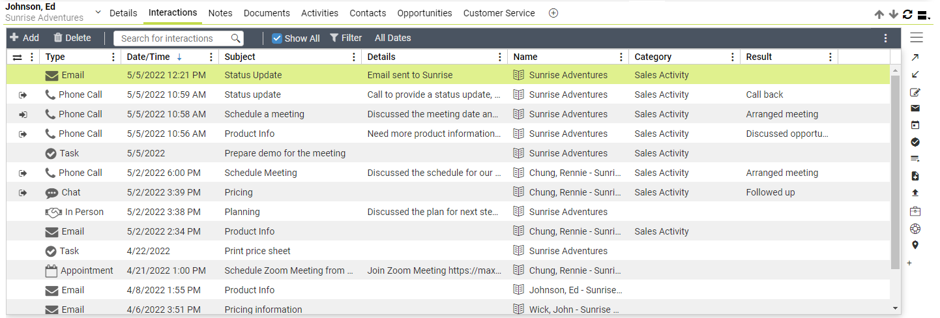940x318 pixels.
Task: Open the Type column options menu
Action: coord(113,57)
